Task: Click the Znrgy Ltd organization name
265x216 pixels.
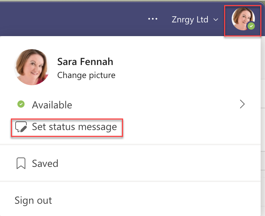Action: (x=190, y=20)
